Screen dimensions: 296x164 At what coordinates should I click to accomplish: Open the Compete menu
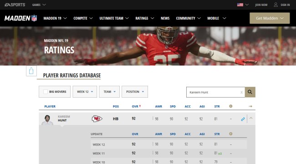83,18
